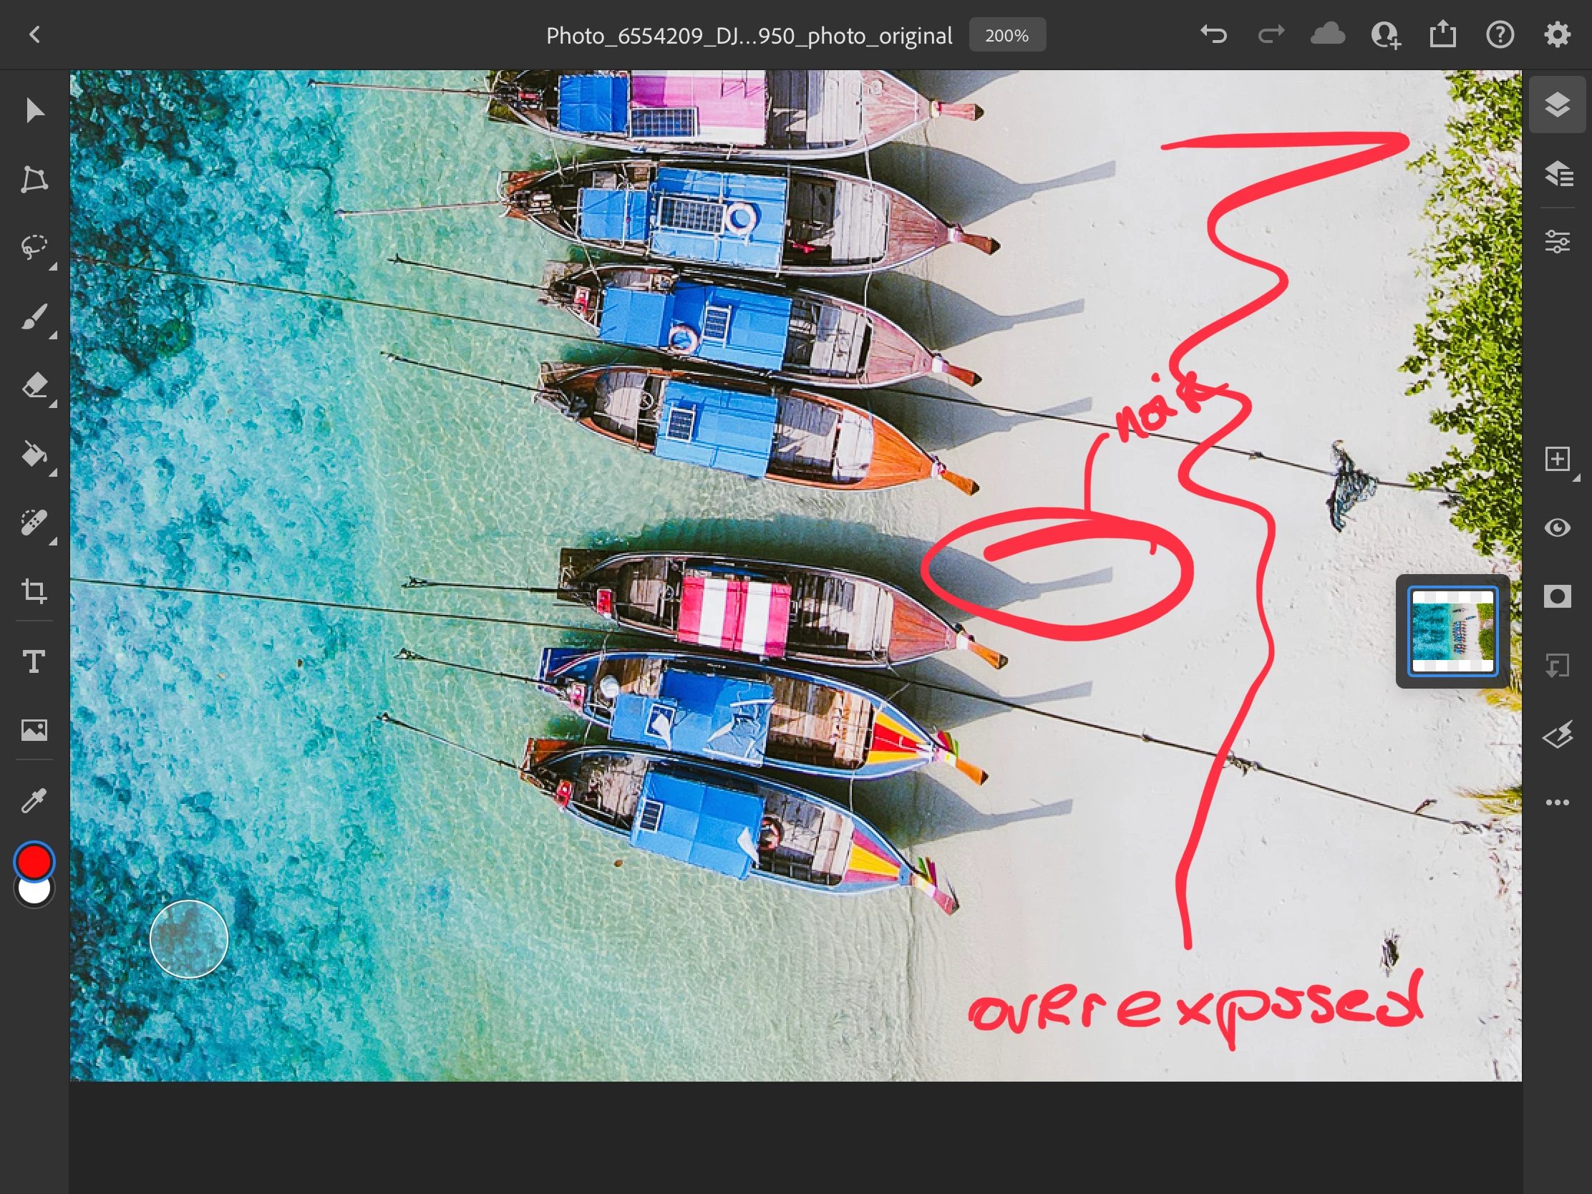Select the beach photo layer thumbnail
This screenshot has height=1194, width=1592.
pyautogui.click(x=1452, y=631)
